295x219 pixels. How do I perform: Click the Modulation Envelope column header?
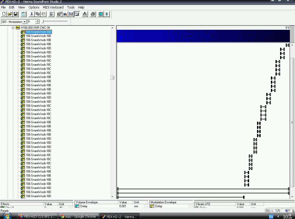point(171,202)
